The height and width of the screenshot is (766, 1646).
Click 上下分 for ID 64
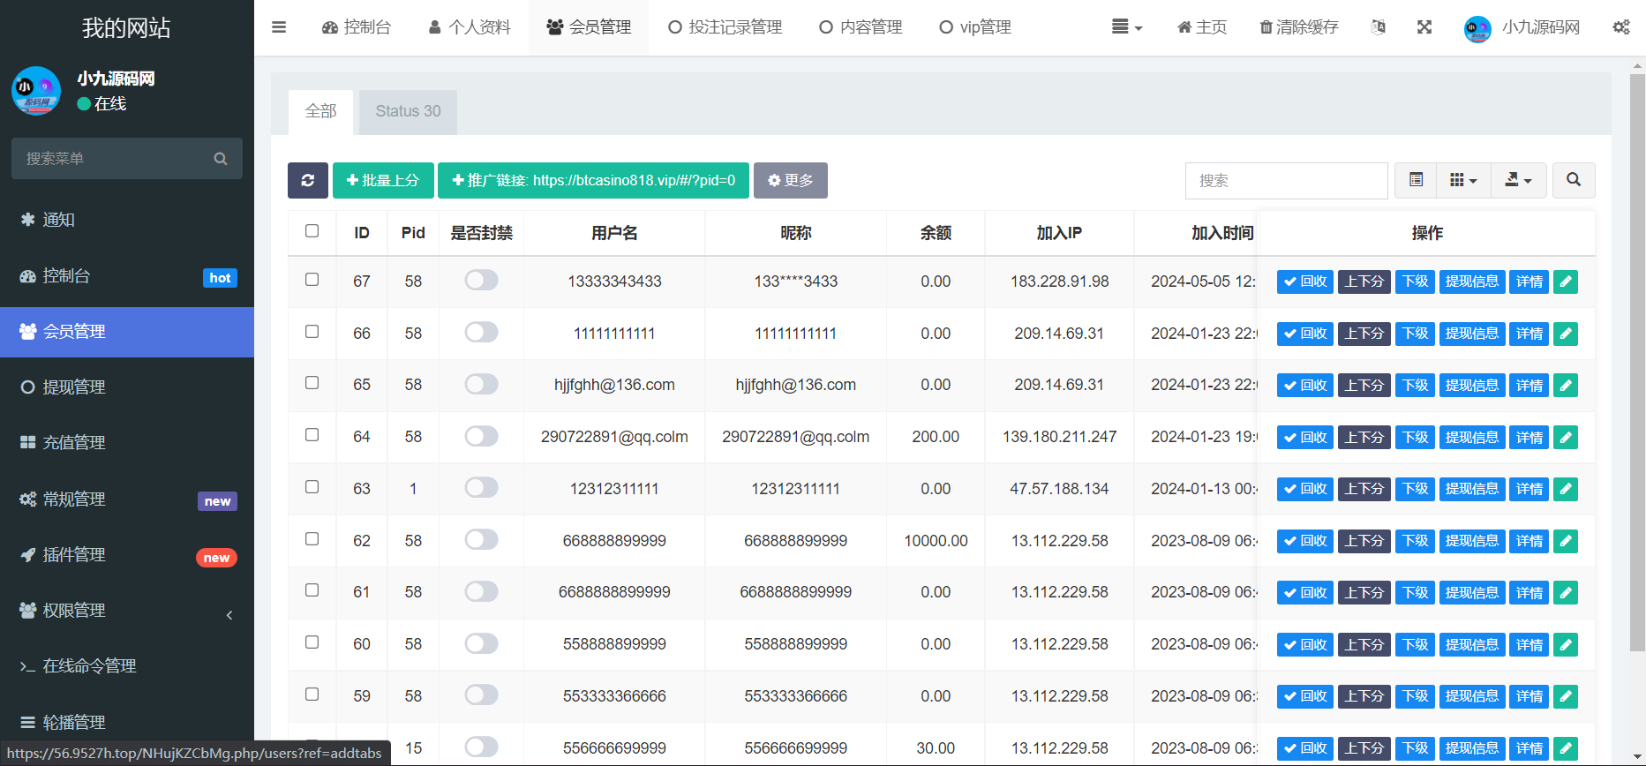pyautogui.click(x=1364, y=438)
